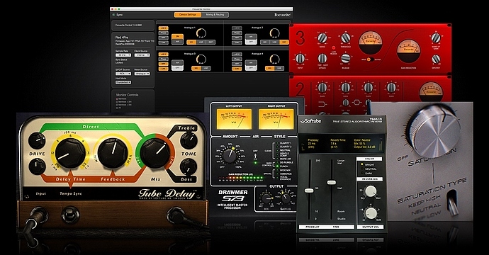Switch to the Device Settings tab
This screenshot has height=255, width=489.
pos(188,15)
